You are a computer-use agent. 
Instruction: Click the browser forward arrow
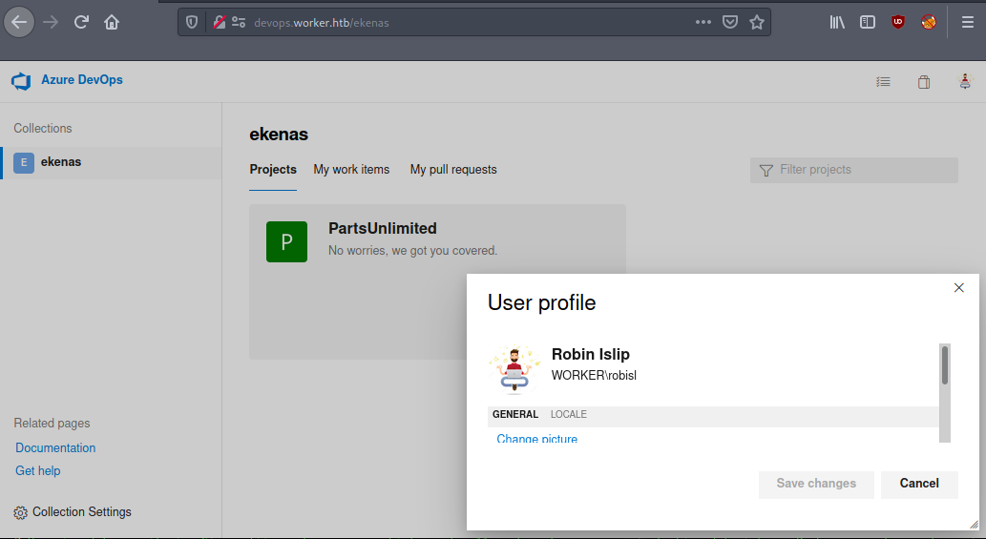pyautogui.click(x=51, y=23)
